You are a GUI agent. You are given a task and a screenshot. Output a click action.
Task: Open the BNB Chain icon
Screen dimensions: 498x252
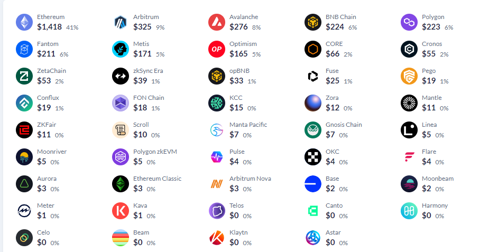(x=313, y=22)
